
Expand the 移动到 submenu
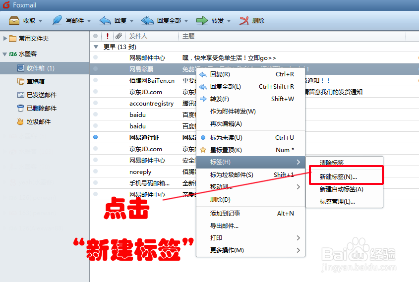(250, 187)
